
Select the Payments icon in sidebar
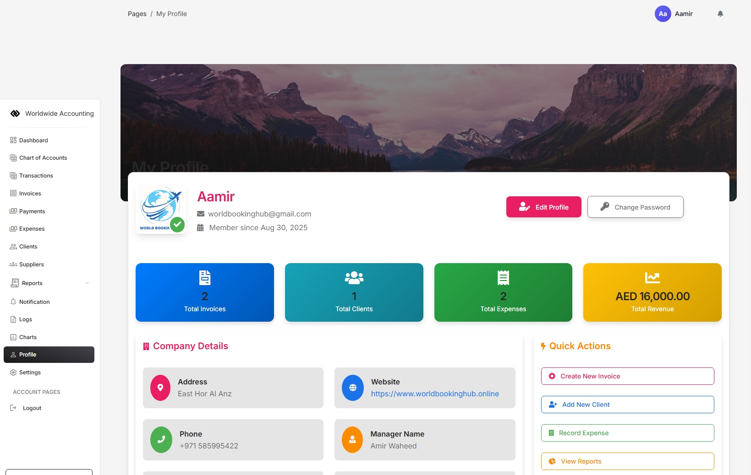pyautogui.click(x=13, y=211)
